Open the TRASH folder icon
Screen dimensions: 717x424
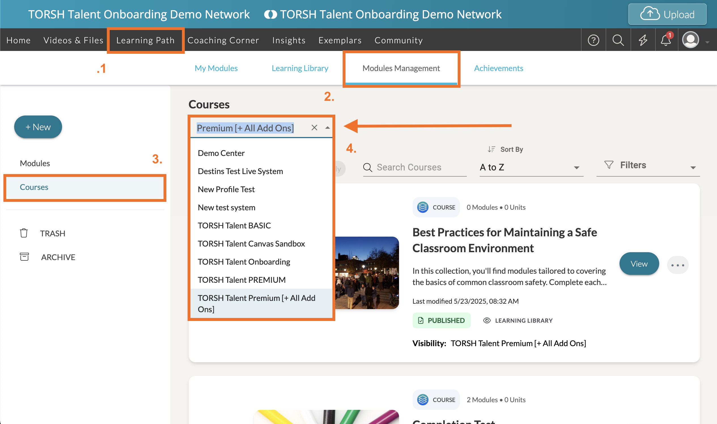coord(24,233)
